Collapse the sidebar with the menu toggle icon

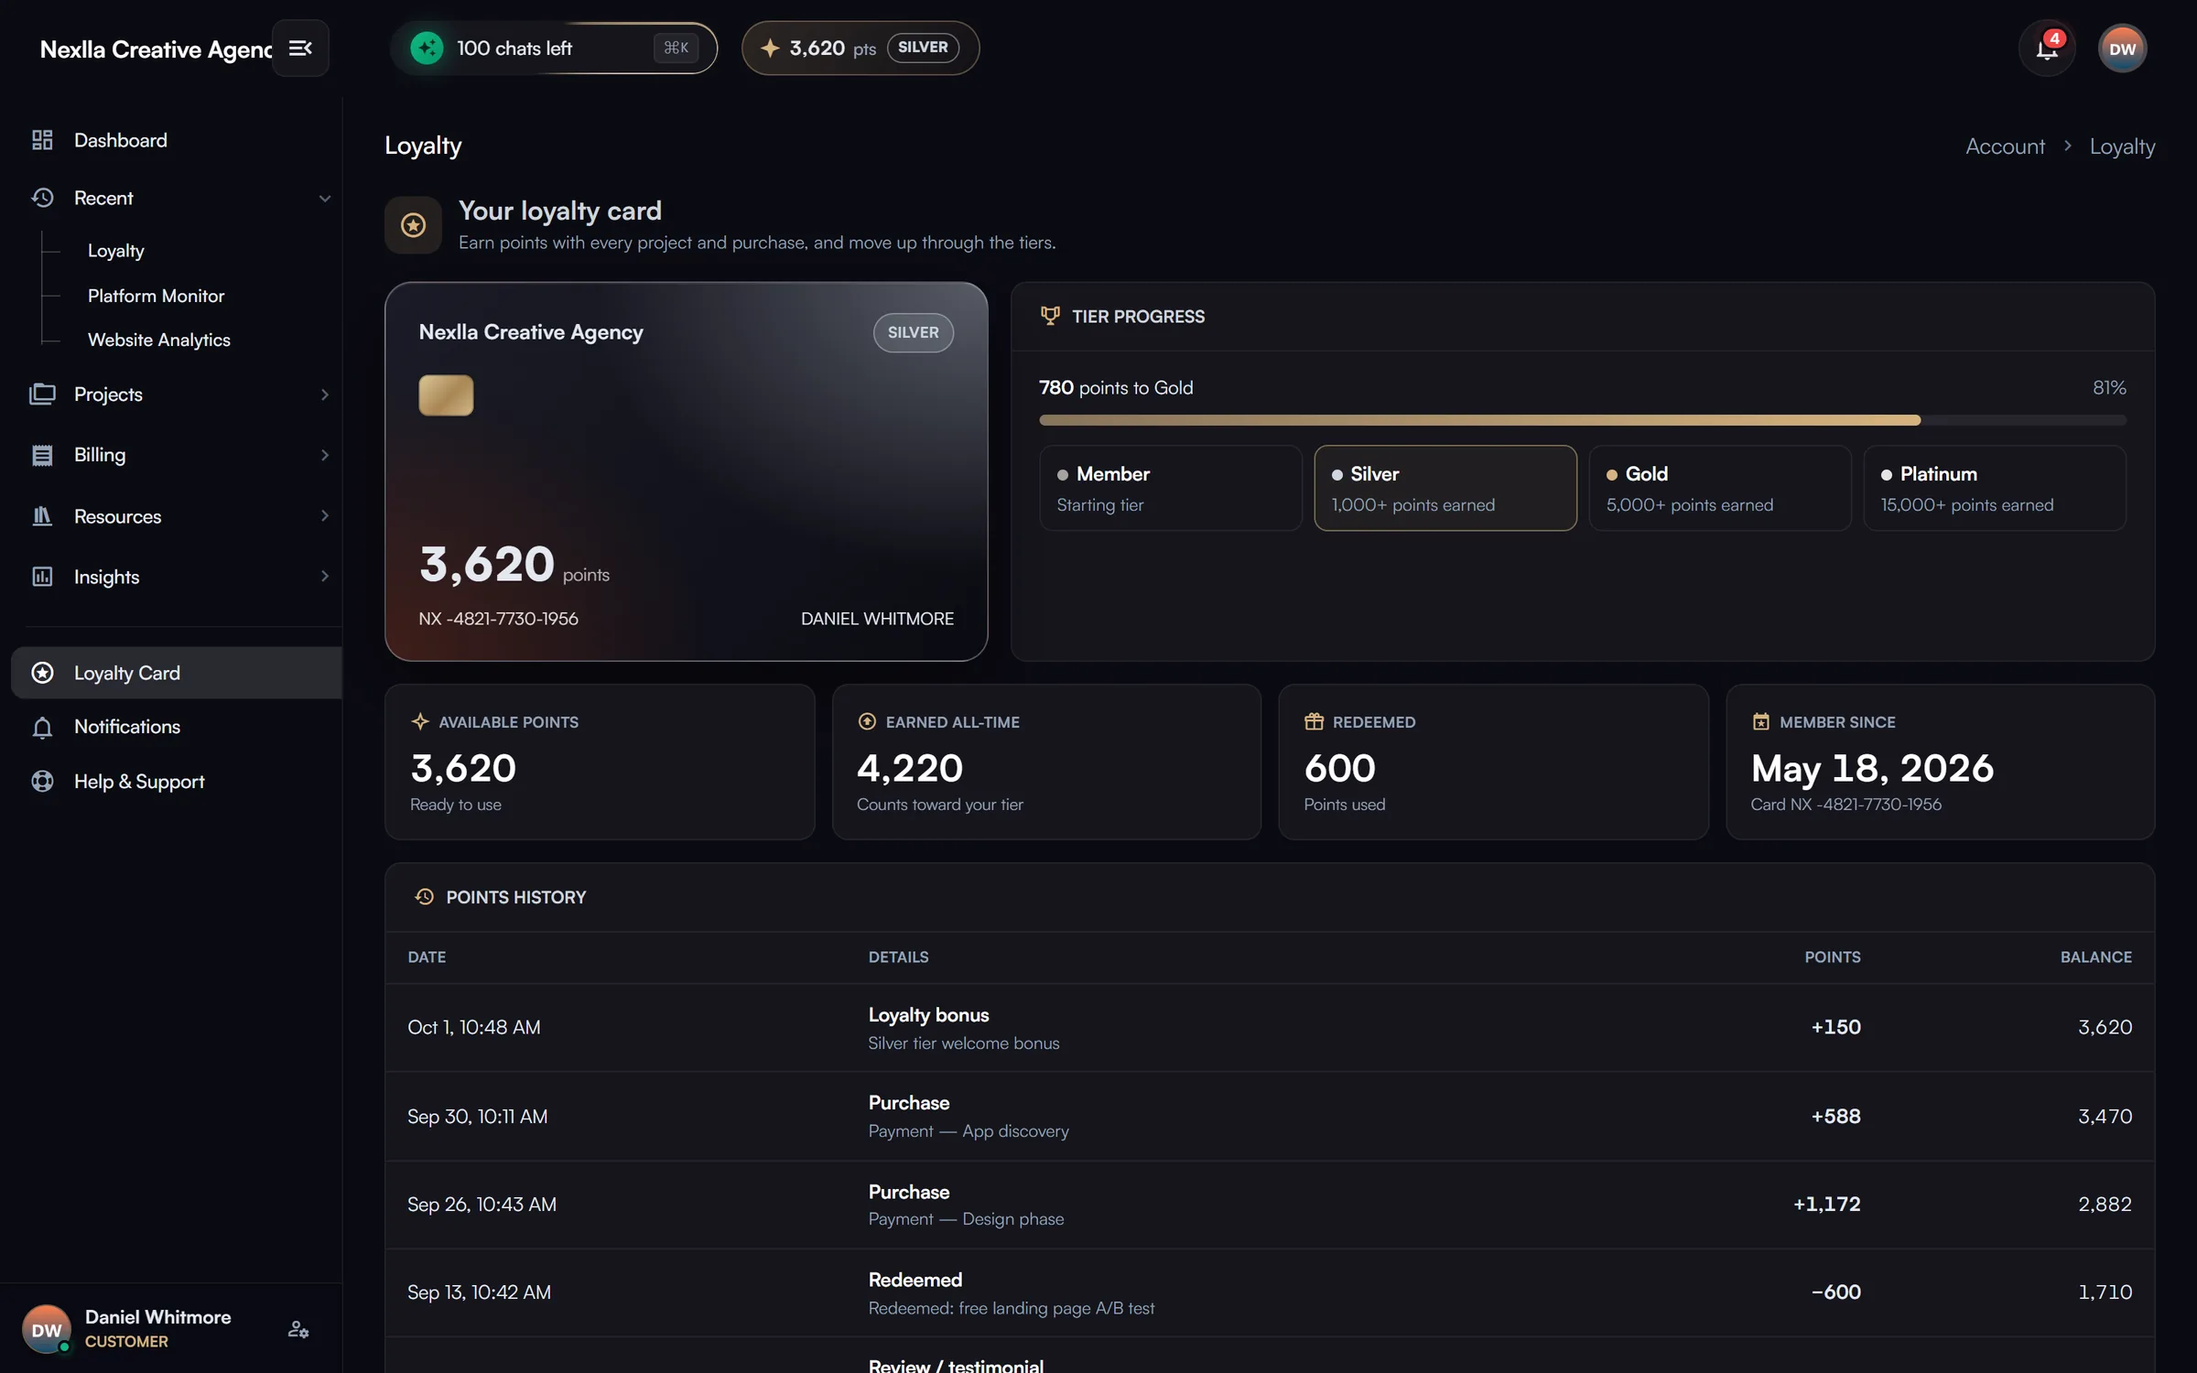click(x=300, y=48)
